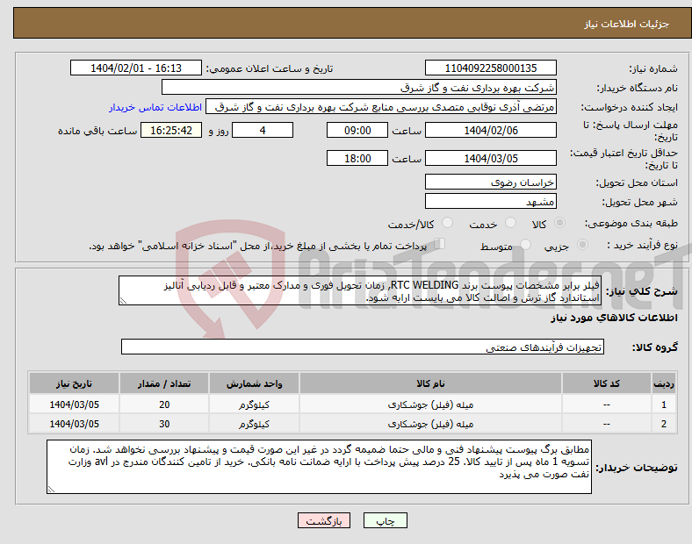Click the نوع فرآیند خرید label
Viewport: 692px width, 544px height.
[642, 245]
